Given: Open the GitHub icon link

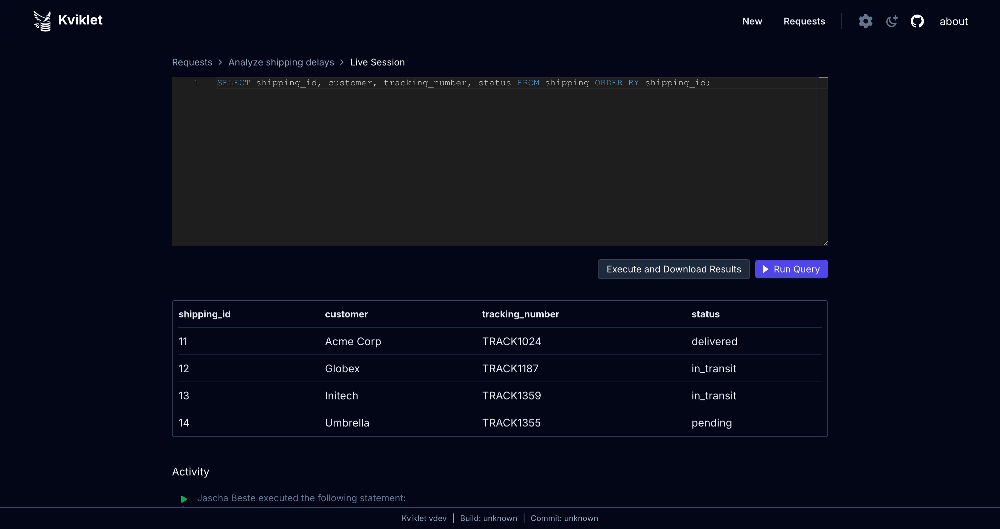Looking at the screenshot, I should (x=917, y=21).
